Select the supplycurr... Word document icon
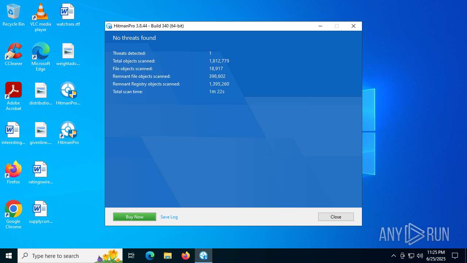 [40, 212]
